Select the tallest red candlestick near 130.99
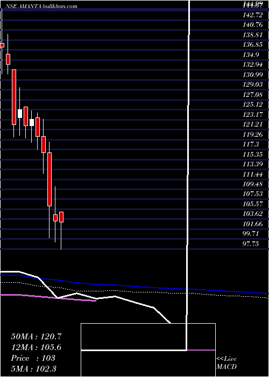 click(x=14, y=97)
